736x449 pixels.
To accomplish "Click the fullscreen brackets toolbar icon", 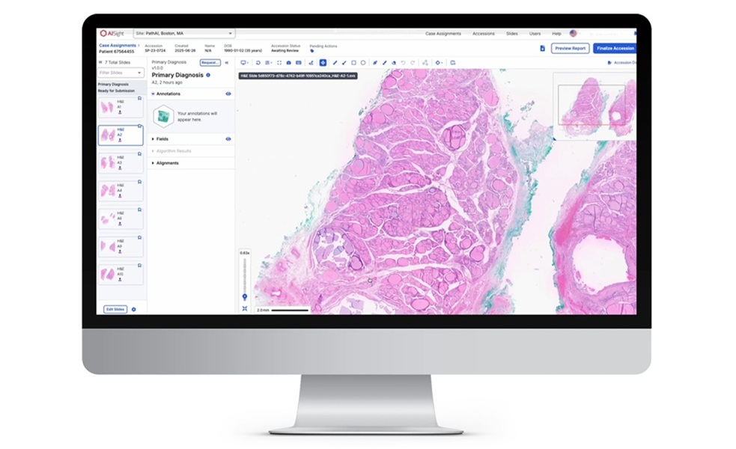I will 279,62.
